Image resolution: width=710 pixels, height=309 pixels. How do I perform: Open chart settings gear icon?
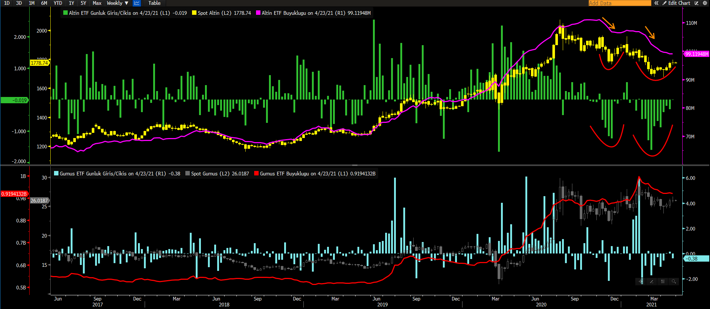tap(705, 3)
